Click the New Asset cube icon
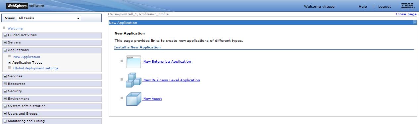Image resolution: width=419 pixels, height=124 pixels. [x=133, y=99]
